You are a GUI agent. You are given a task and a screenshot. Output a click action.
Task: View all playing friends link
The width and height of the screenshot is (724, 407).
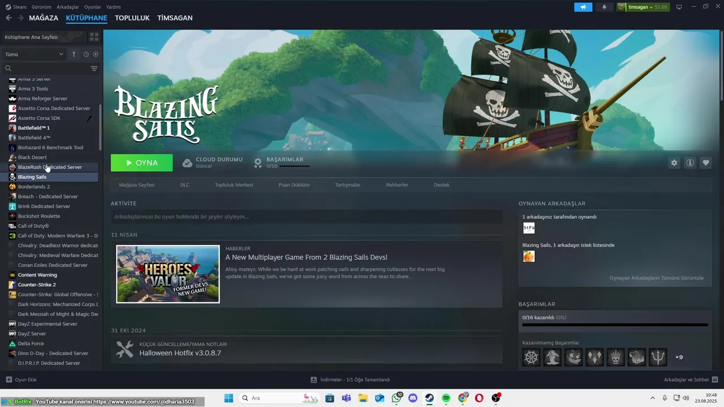[656, 278]
